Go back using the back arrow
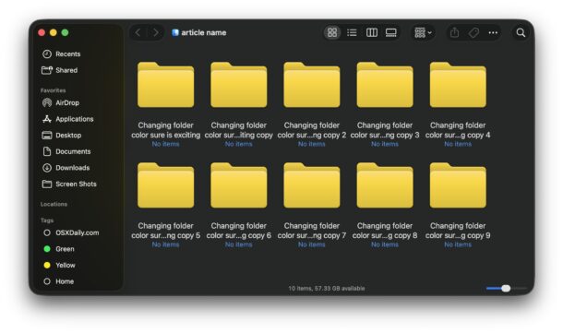 (x=138, y=32)
